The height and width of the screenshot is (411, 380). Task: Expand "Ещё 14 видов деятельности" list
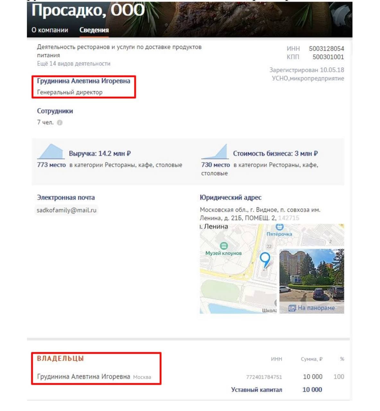click(x=73, y=64)
